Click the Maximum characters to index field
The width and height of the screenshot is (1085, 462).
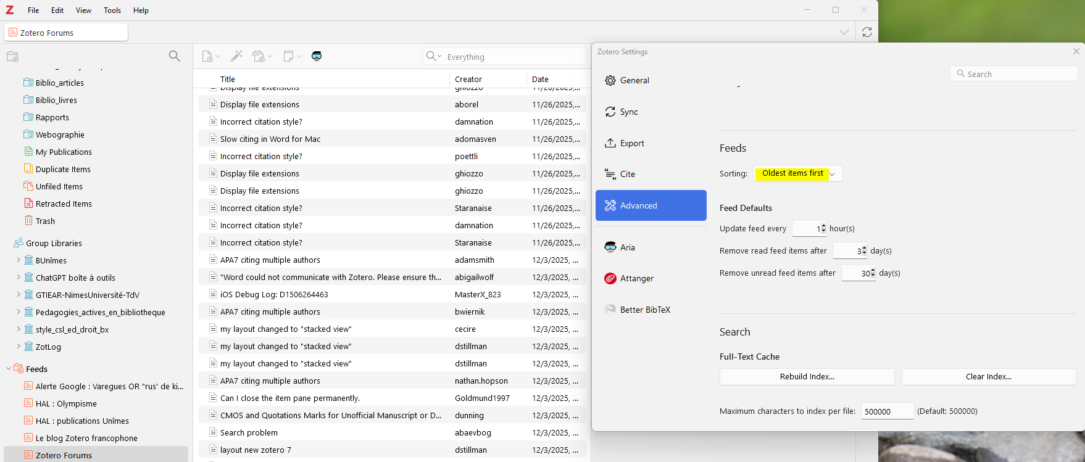pyautogui.click(x=888, y=411)
